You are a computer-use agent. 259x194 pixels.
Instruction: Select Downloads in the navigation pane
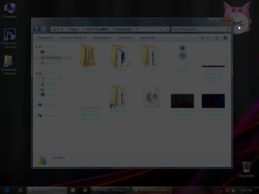53,57
